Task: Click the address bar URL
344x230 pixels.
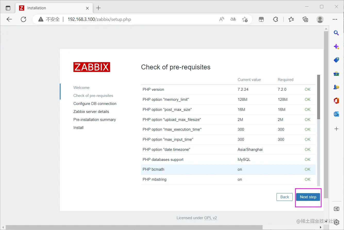Action: [99, 19]
